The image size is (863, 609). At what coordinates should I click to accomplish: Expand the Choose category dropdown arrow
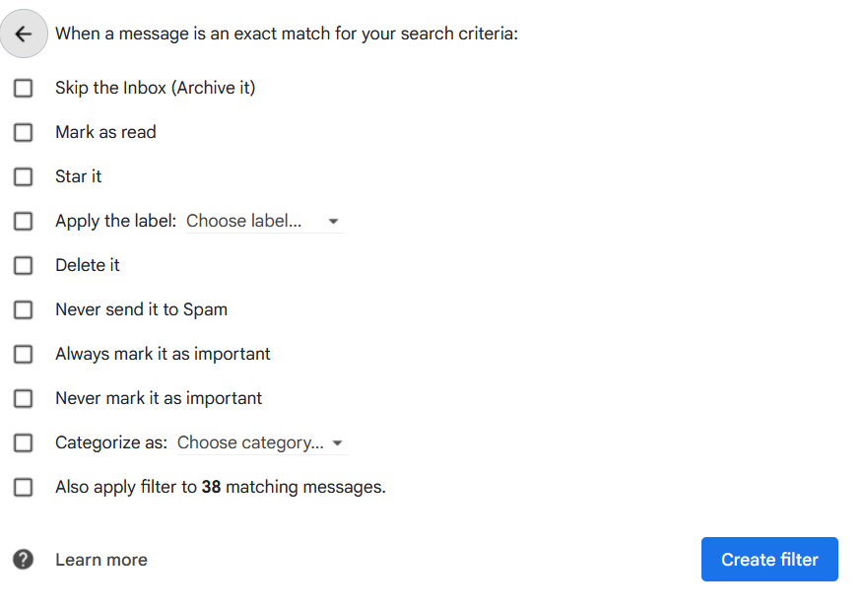coord(337,443)
